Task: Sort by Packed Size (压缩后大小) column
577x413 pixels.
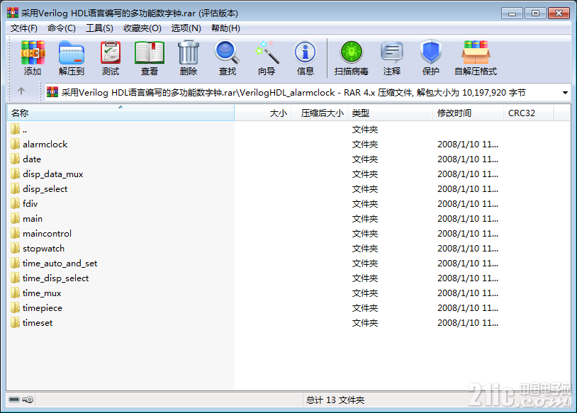Action: (x=319, y=113)
